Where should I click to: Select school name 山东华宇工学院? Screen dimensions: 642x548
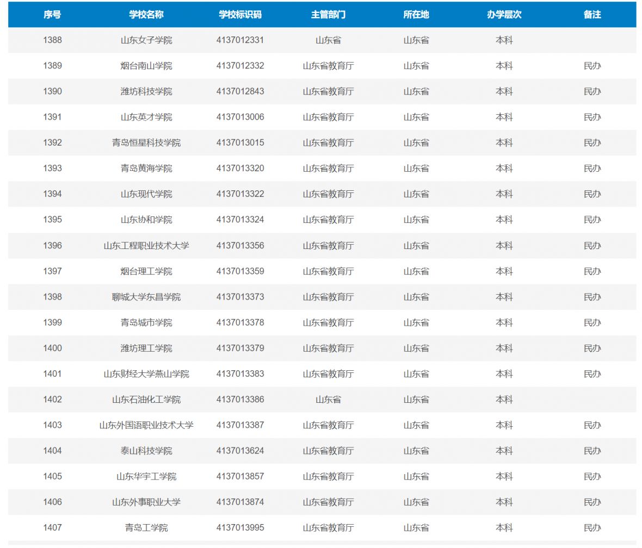pos(146,477)
